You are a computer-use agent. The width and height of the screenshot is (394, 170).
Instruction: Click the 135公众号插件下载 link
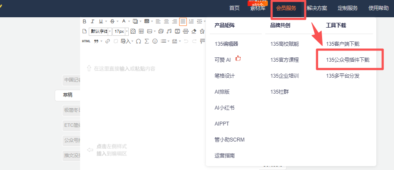pos(348,60)
